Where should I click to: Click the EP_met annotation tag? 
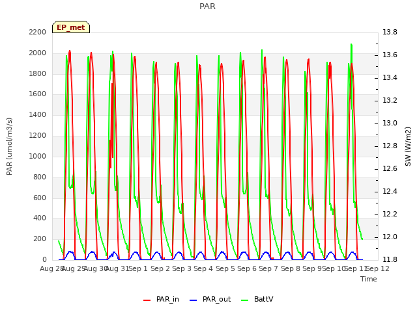click(x=71, y=27)
